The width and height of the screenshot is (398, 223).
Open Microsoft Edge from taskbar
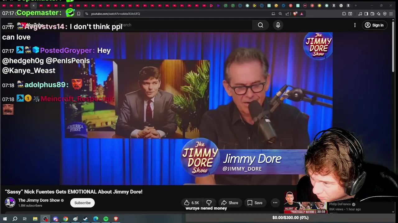[96, 219]
